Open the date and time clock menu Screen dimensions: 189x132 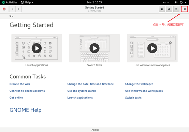click(x=94, y=2)
